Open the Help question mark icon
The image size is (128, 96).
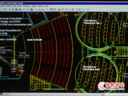tap(88, 9)
